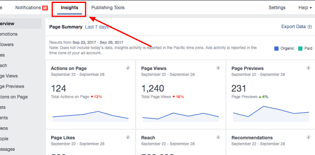Click info icon on Page Views card
This screenshot has width=315, height=155.
pos(218,68)
